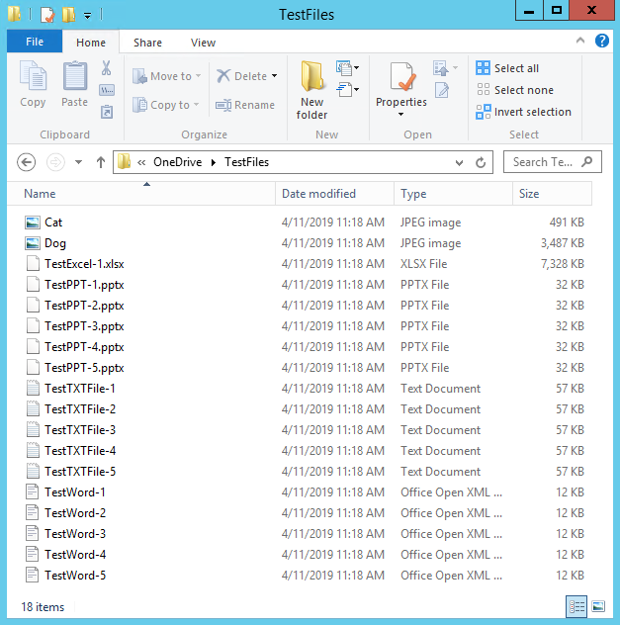Expand Quick Access Toolbar customize menu

[88, 15]
